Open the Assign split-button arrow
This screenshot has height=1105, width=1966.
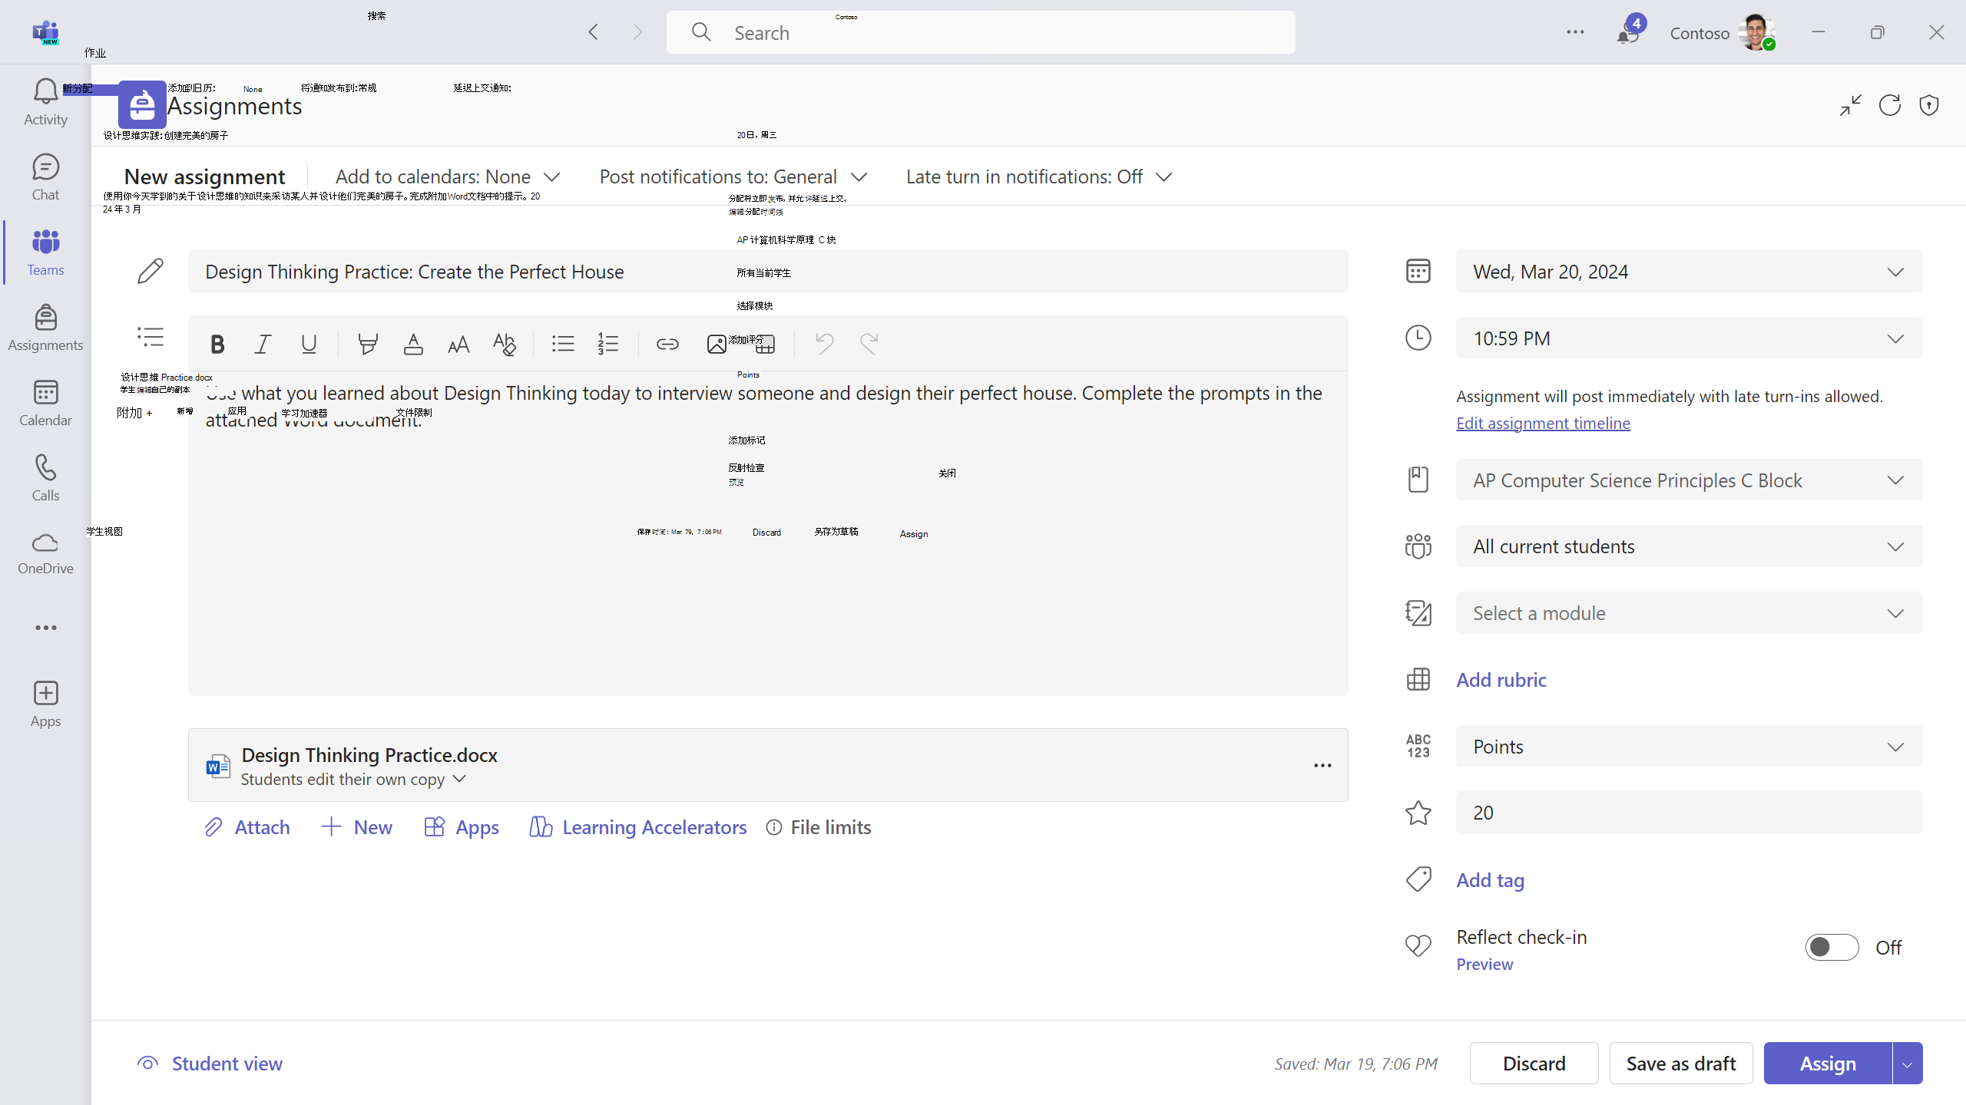[1908, 1064]
